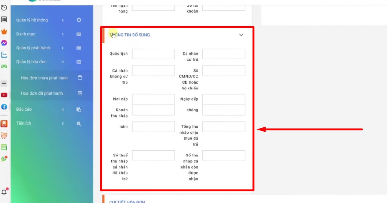
Task: Open Zalo from the browser sidebar
Action: point(4,55)
